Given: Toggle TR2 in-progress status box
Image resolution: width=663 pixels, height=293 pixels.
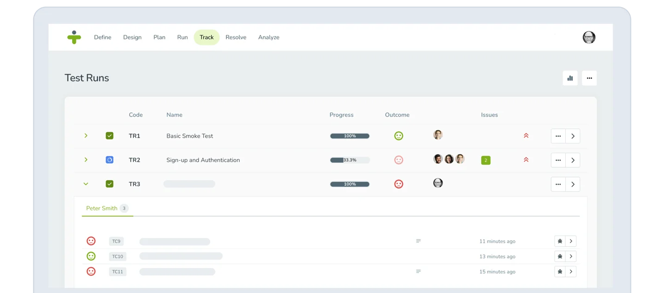Looking at the screenshot, I should point(110,160).
